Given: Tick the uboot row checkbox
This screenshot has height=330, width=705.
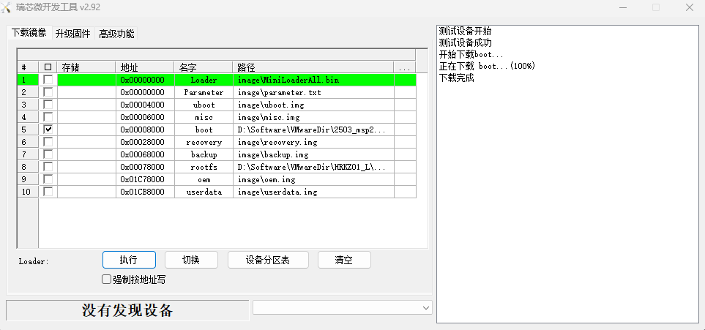Looking at the screenshot, I should point(48,105).
